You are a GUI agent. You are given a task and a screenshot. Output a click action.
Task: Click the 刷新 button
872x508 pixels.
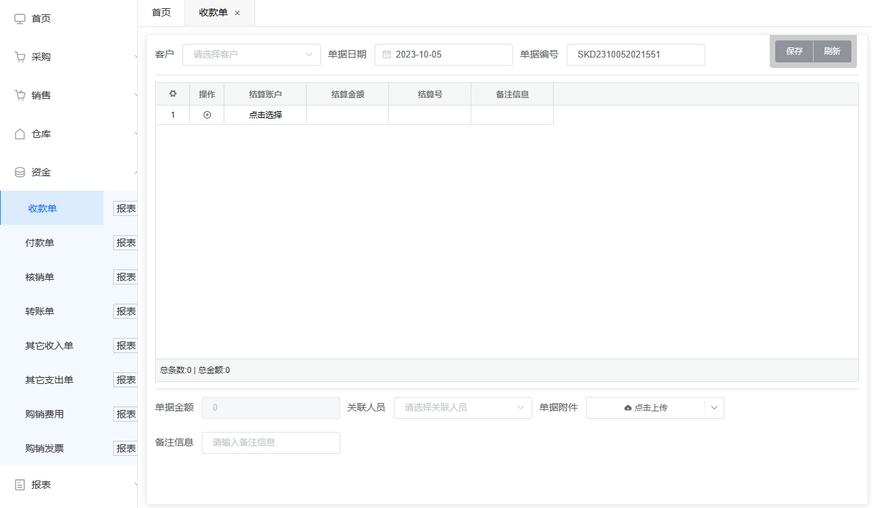[832, 51]
